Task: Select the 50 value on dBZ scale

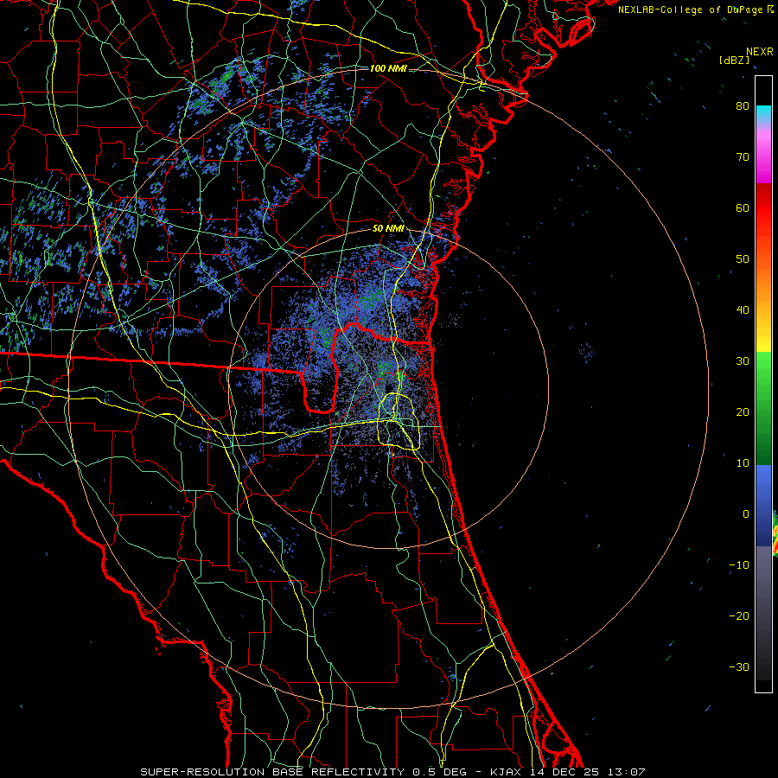Action: click(743, 259)
